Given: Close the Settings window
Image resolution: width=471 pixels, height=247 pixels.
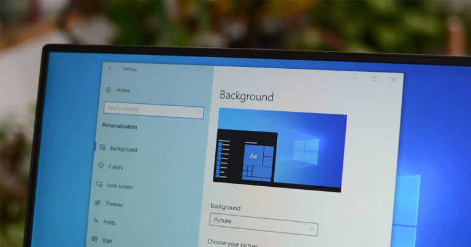Looking at the screenshot, I should click(x=393, y=79).
